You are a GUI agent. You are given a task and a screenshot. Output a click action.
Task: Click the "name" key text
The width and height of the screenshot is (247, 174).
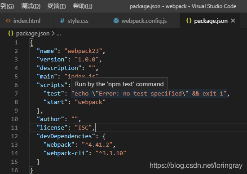(47, 51)
